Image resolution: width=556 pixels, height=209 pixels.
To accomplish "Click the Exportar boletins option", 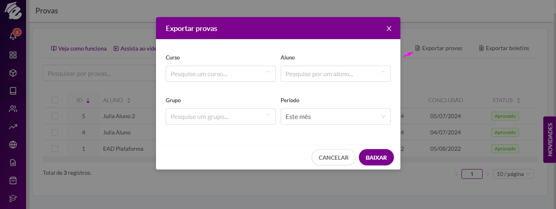I will coord(504,48).
